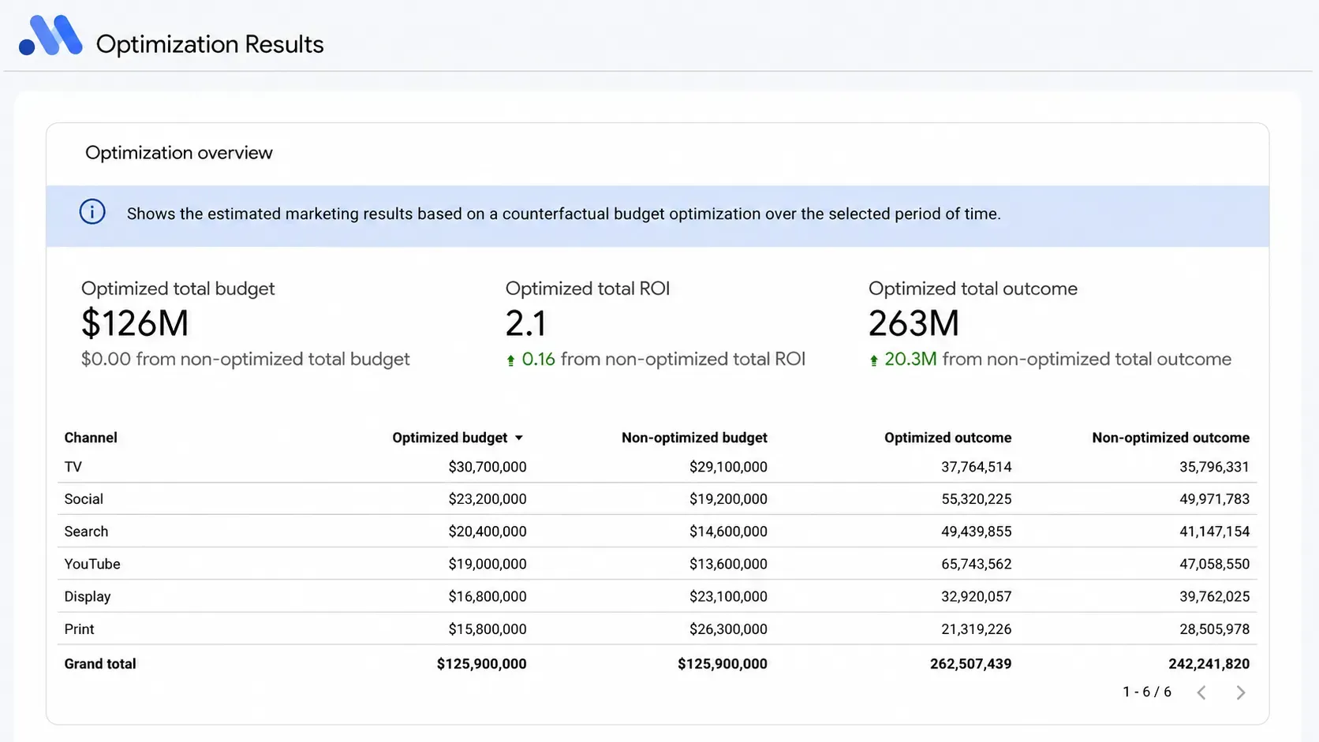Click the Display channel row label
This screenshot has width=1319, height=742.
[x=88, y=597]
